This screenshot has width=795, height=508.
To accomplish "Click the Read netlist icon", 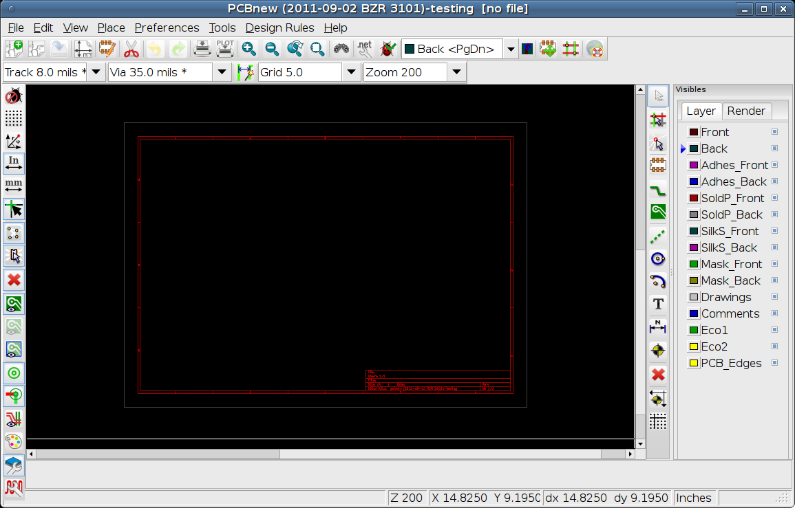I will pos(365,49).
